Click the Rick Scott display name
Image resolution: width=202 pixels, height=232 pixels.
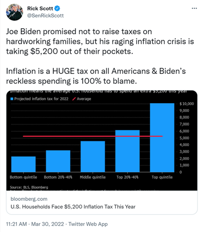40,8
